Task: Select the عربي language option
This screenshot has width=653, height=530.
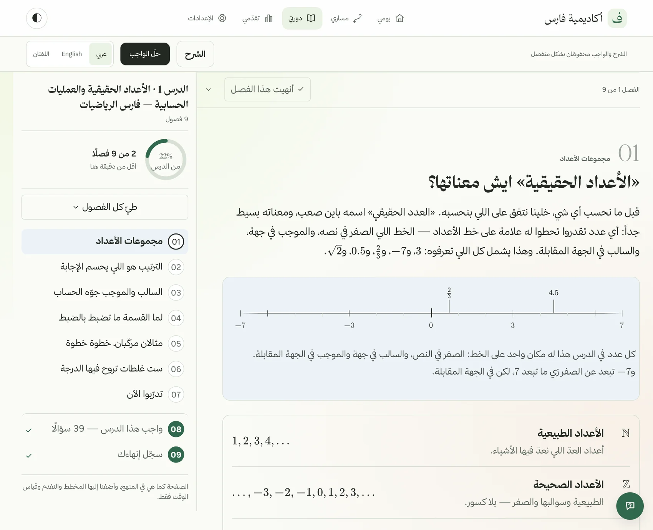Action: pos(101,54)
